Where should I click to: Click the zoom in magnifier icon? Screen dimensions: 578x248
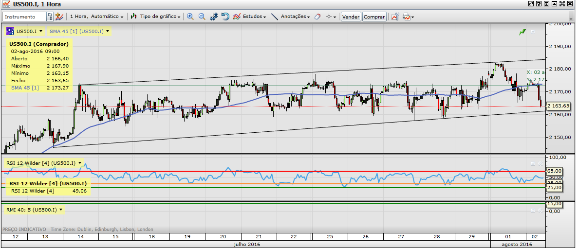[x=190, y=17]
